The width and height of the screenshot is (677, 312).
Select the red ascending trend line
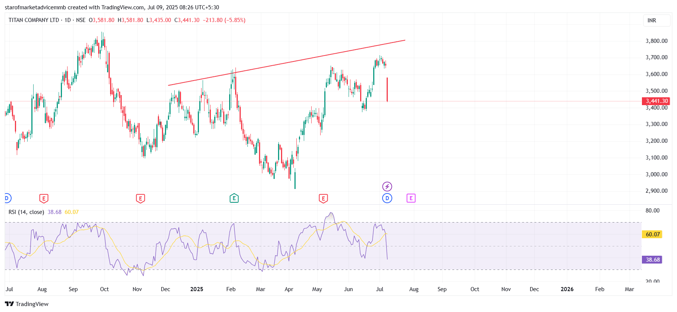coord(287,63)
